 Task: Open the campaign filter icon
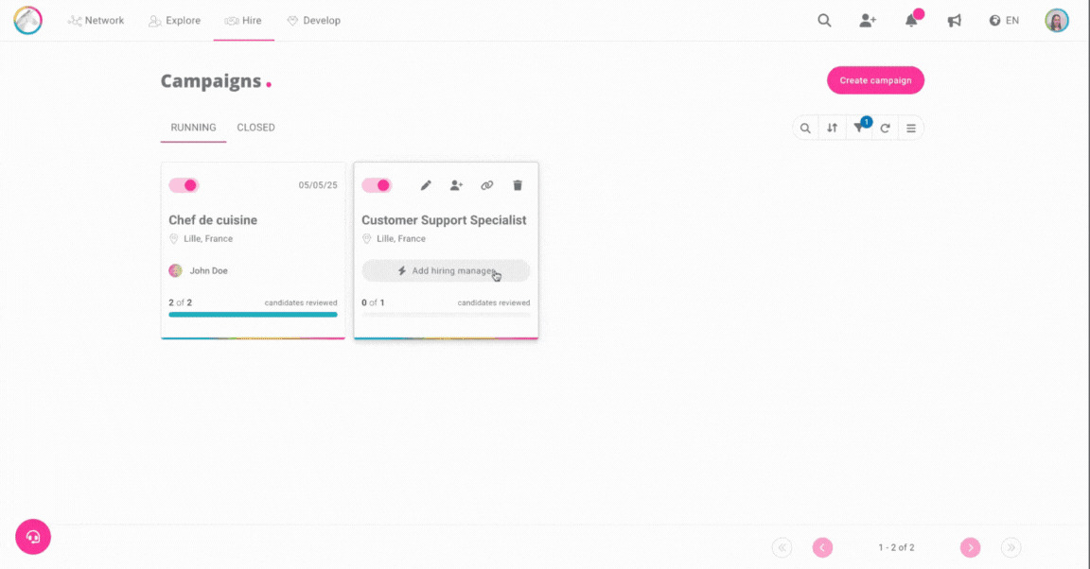[858, 129]
